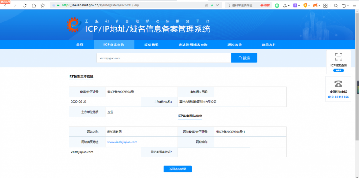
Task: Open the red 热搜 hot search link
Action: click(x=265, y=5)
